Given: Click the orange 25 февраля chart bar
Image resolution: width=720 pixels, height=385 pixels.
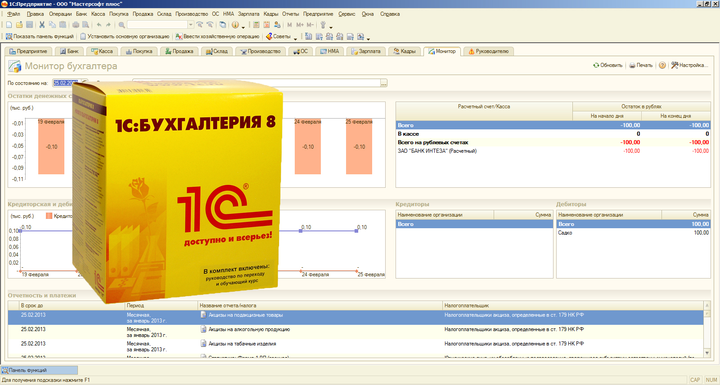Looking at the screenshot, I should [359, 146].
